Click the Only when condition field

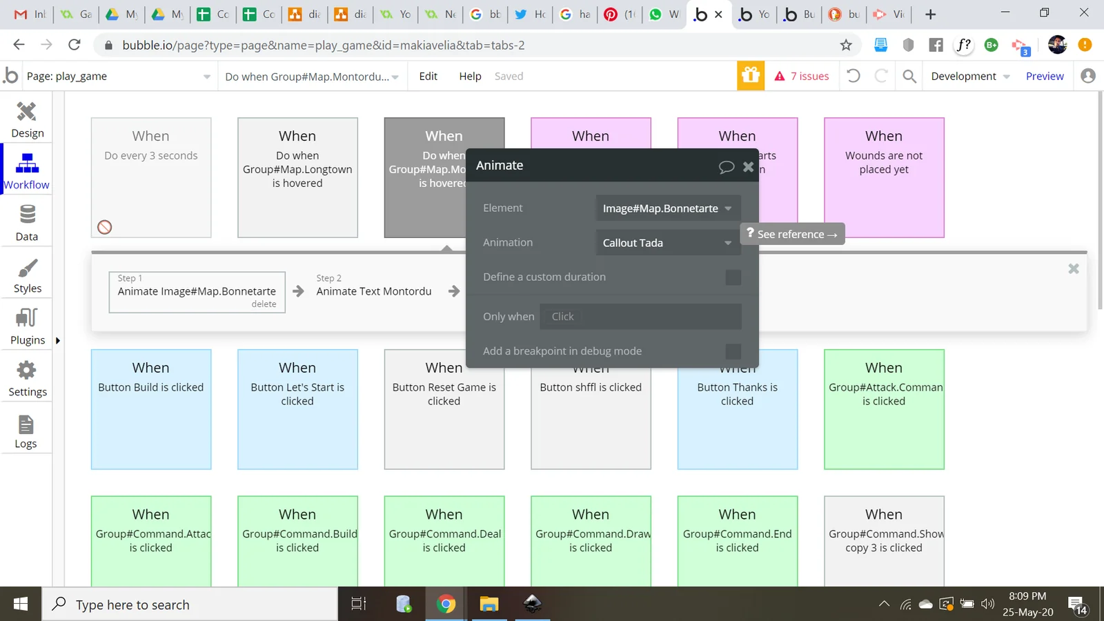tap(640, 317)
